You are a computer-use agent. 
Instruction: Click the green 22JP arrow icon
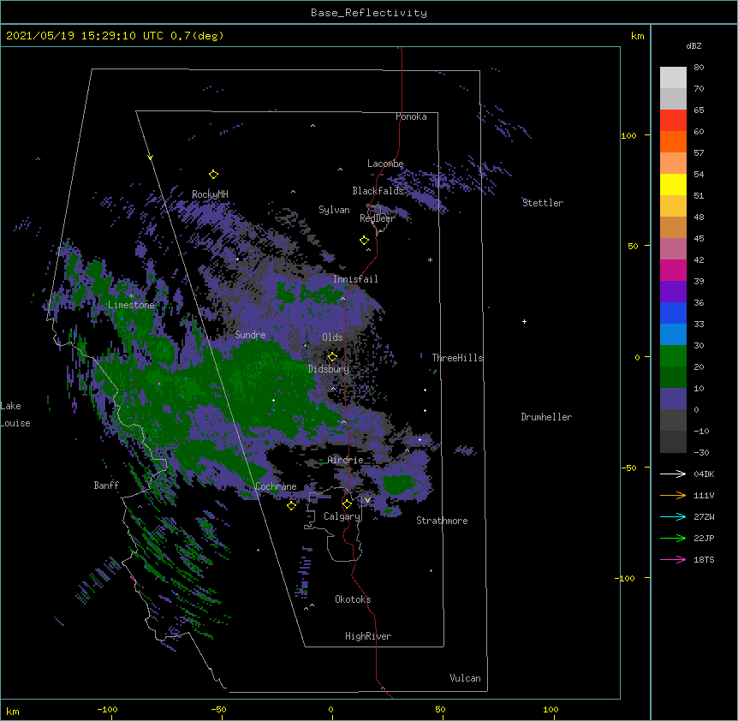(673, 538)
